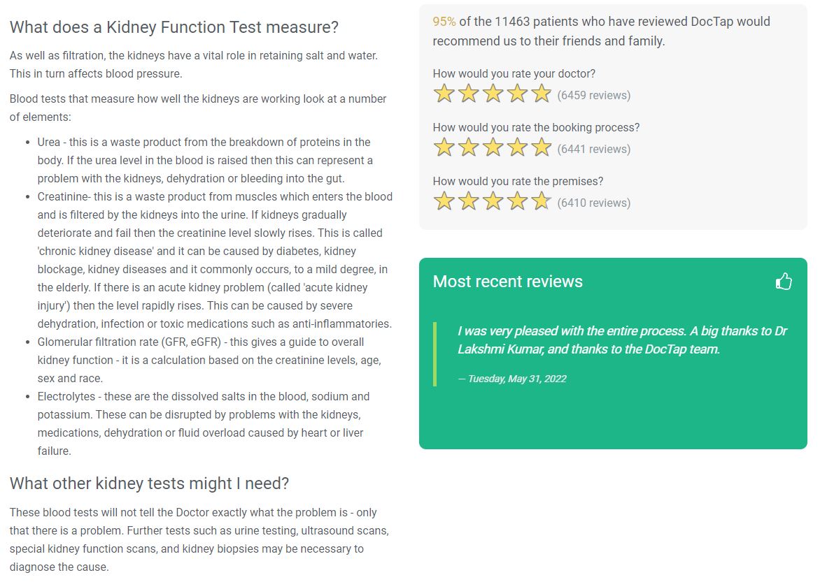This screenshot has height=582, width=827.
Task: Click the fifth star of booking process rating
Action: pyautogui.click(x=541, y=147)
